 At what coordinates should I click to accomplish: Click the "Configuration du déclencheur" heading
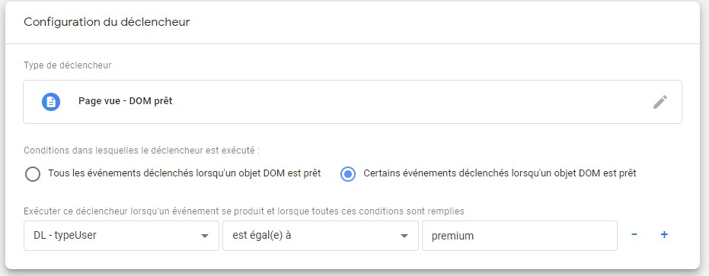pyautogui.click(x=107, y=22)
